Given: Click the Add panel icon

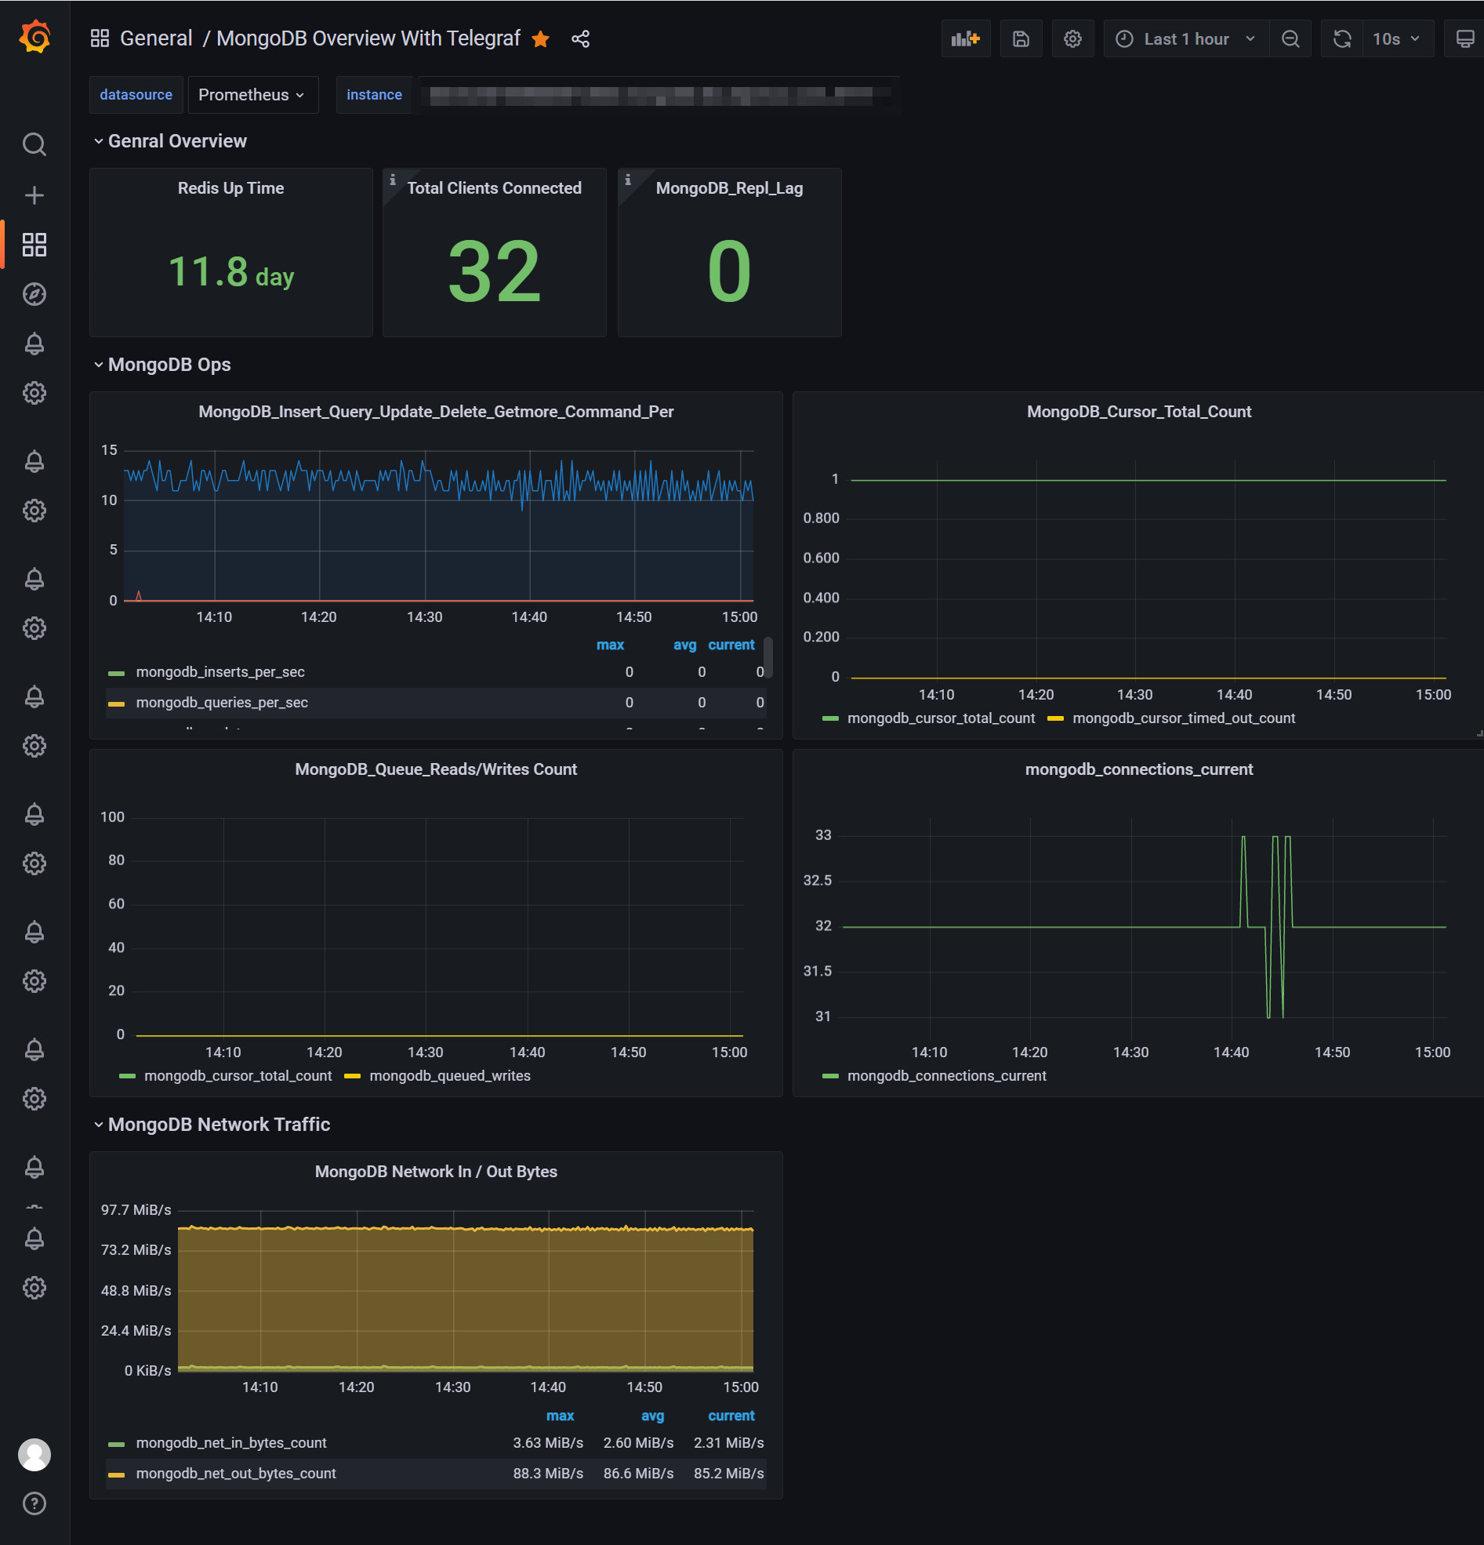Looking at the screenshot, I should pos(965,38).
